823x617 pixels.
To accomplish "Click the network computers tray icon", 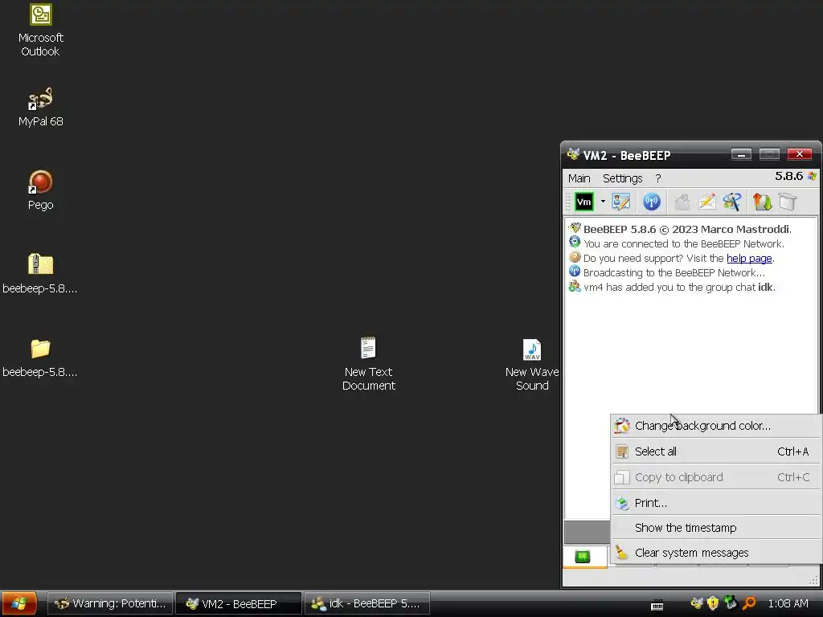I will pyautogui.click(x=731, y=603).
